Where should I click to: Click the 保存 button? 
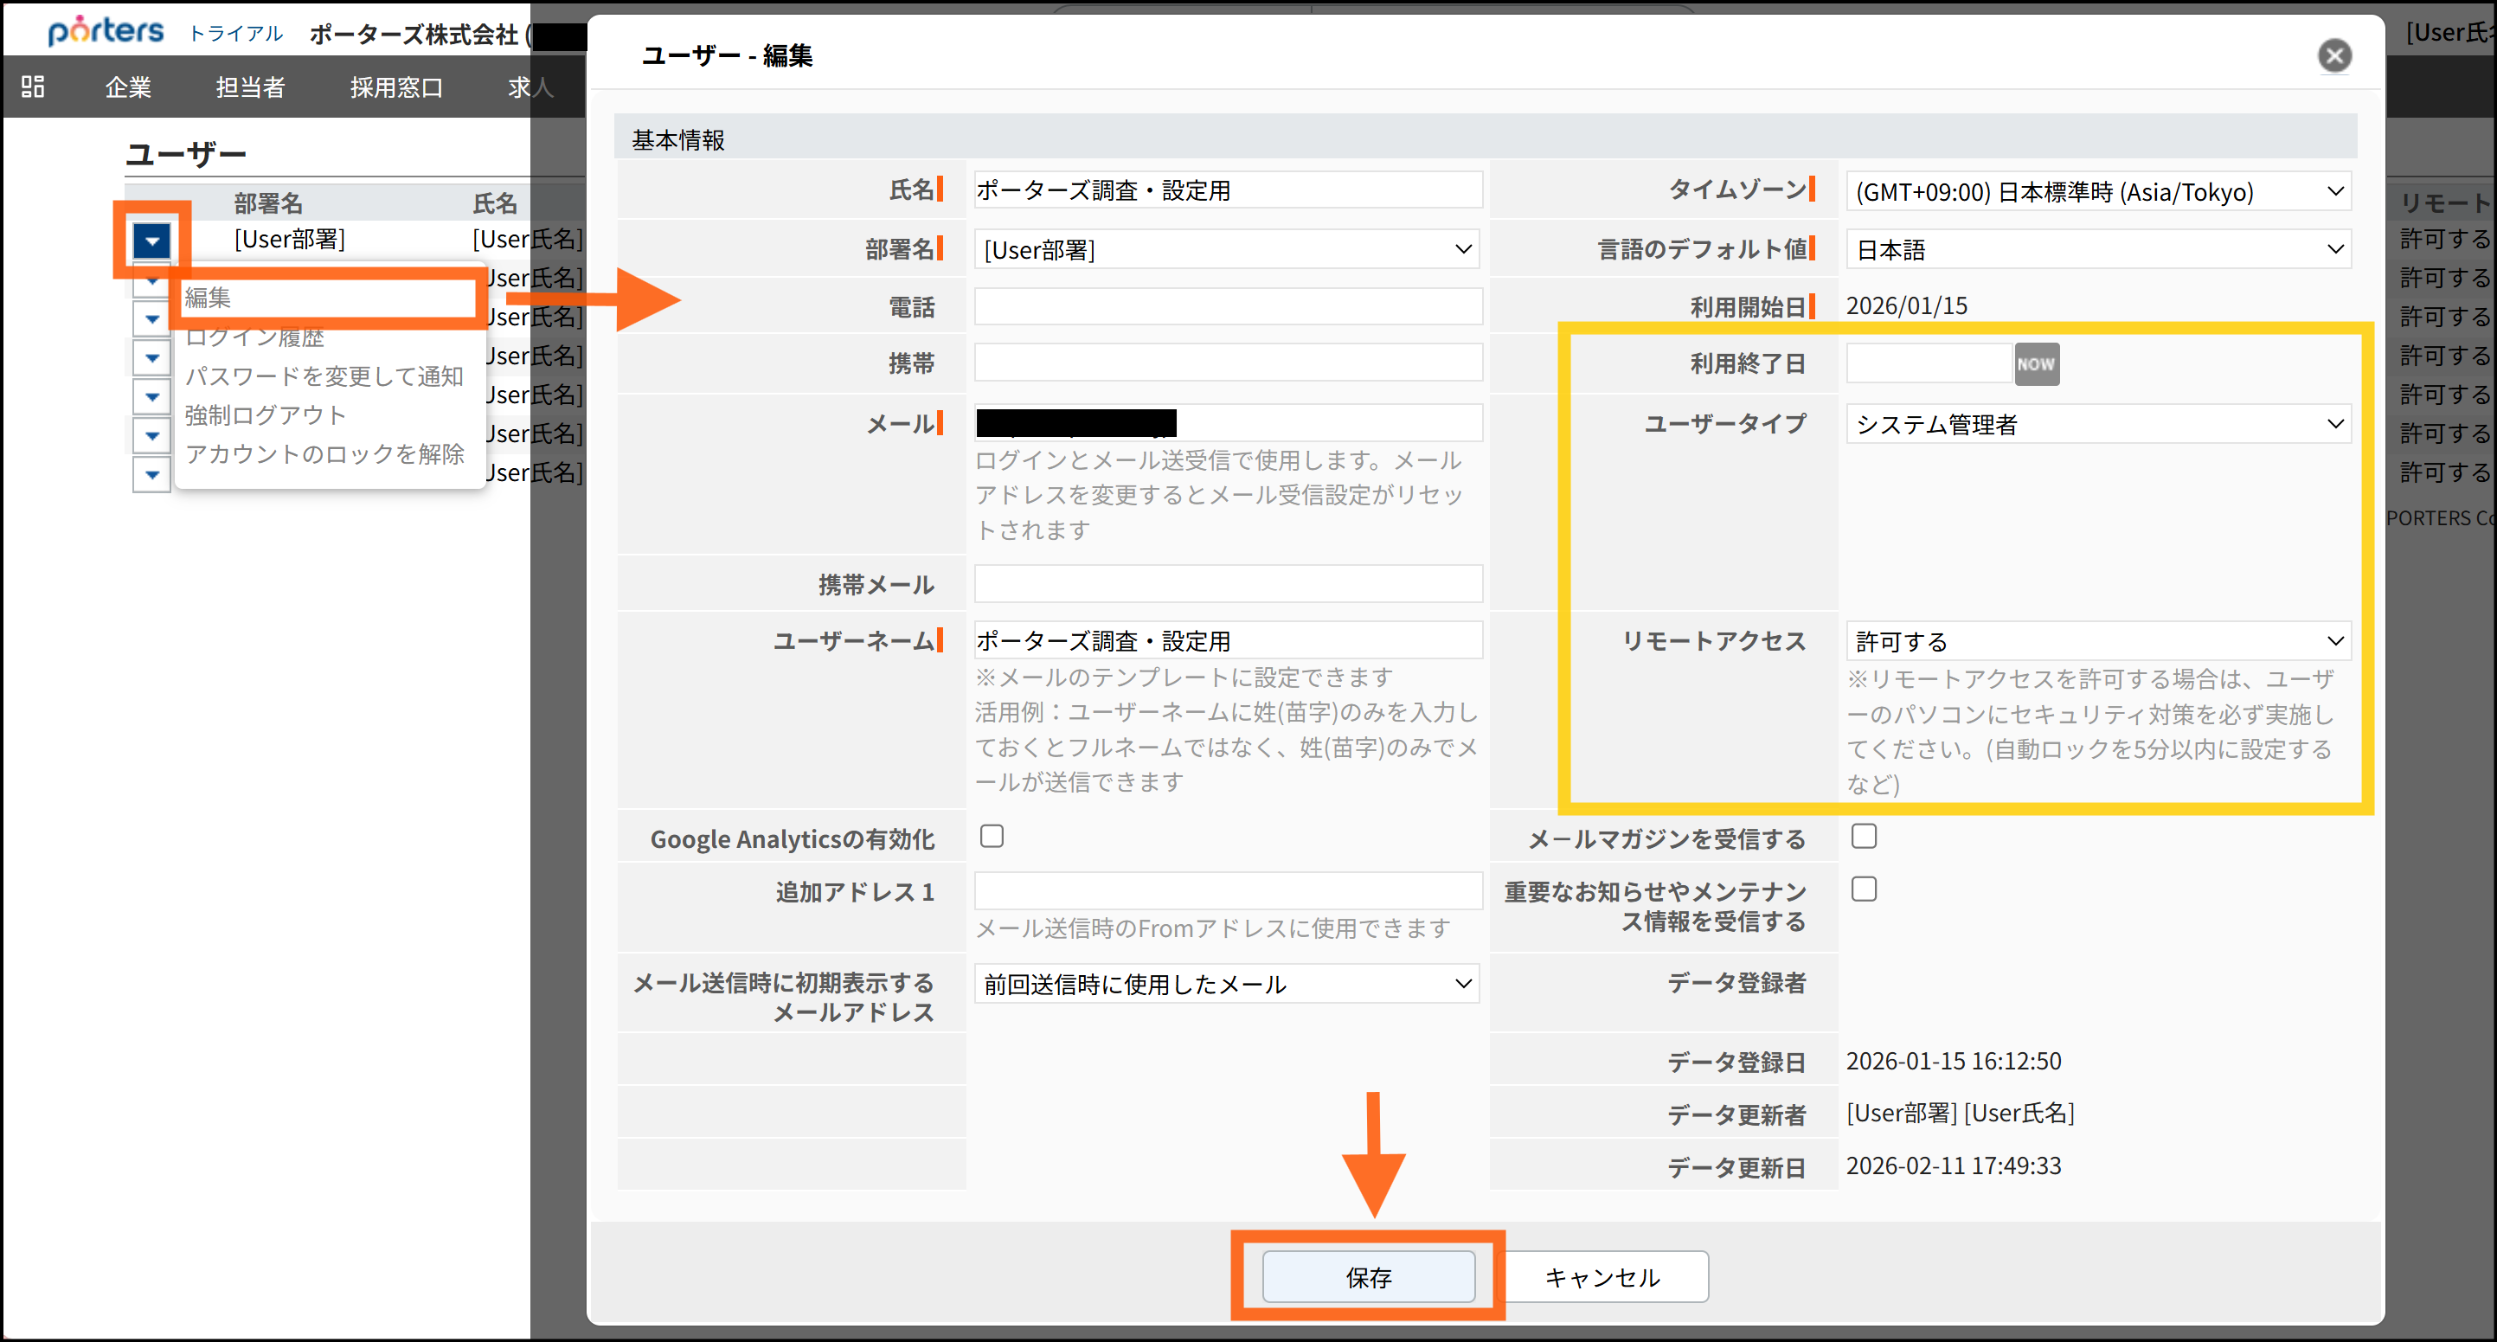[x=1369, y=1276]
